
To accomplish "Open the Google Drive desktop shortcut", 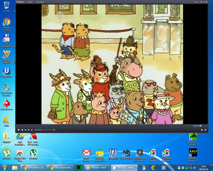I will [20, 139].
